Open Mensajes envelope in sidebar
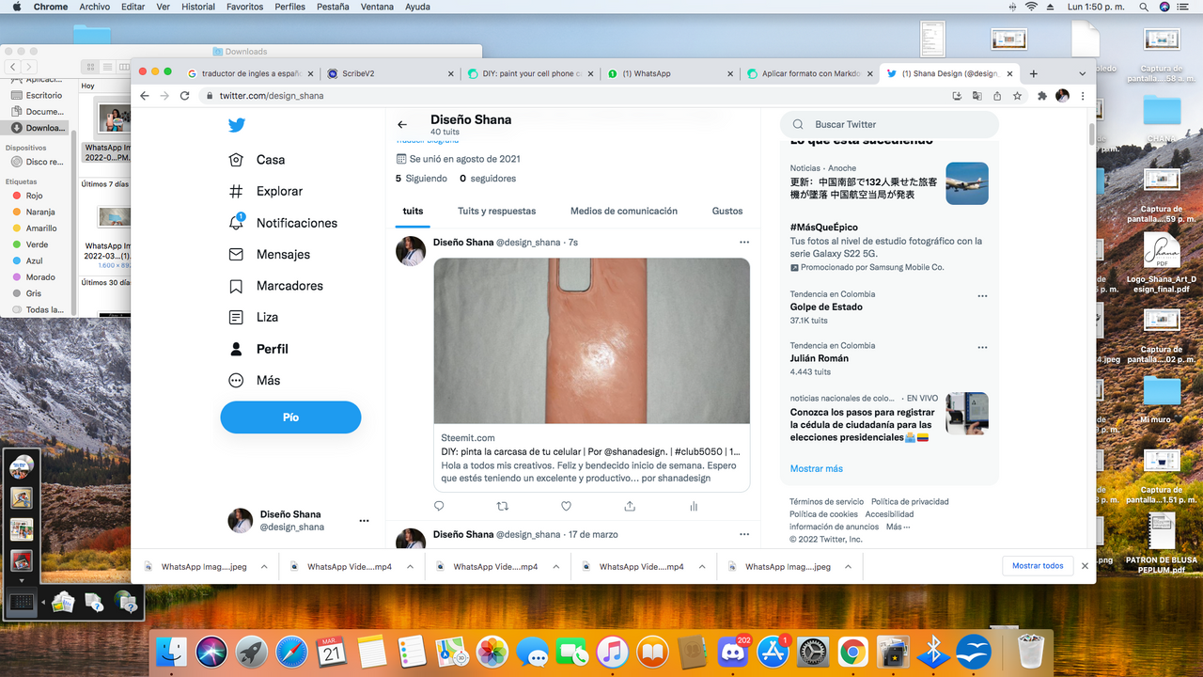This screenshot has height=677, width=1203. (x=270, y=254)
